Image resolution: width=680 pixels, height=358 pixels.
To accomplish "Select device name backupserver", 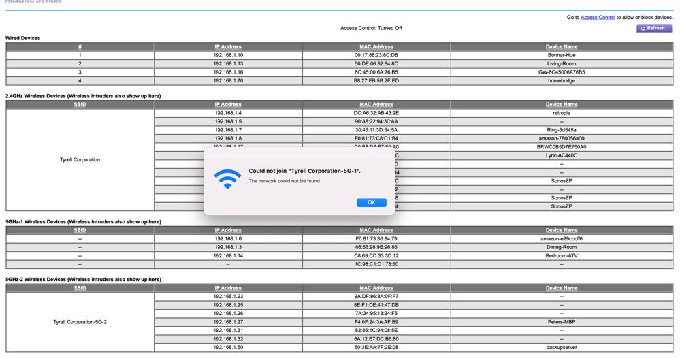I will point(561,347).
